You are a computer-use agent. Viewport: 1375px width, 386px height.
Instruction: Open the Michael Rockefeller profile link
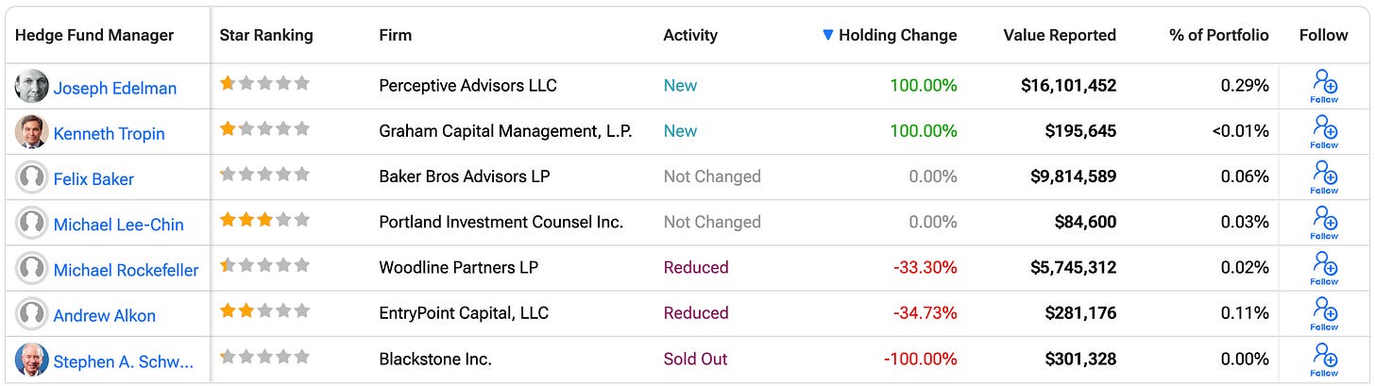pos(126,270)
